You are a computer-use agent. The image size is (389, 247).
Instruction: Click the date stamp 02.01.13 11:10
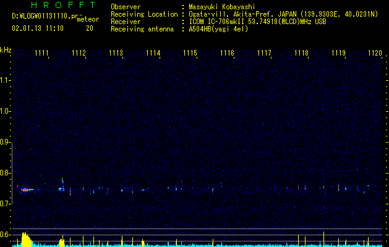point(38,28)
